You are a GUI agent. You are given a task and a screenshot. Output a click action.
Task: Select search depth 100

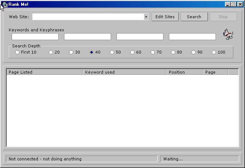pyautogui.click(x=214, y=52)
